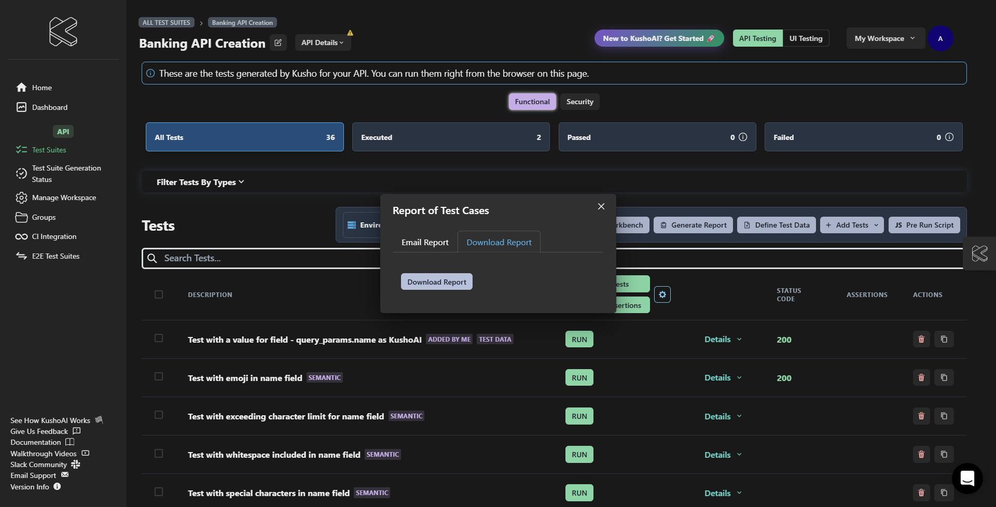Open the Groups folder item
The width and height of the screenshot is (996, 507).
tap(36, 217)
